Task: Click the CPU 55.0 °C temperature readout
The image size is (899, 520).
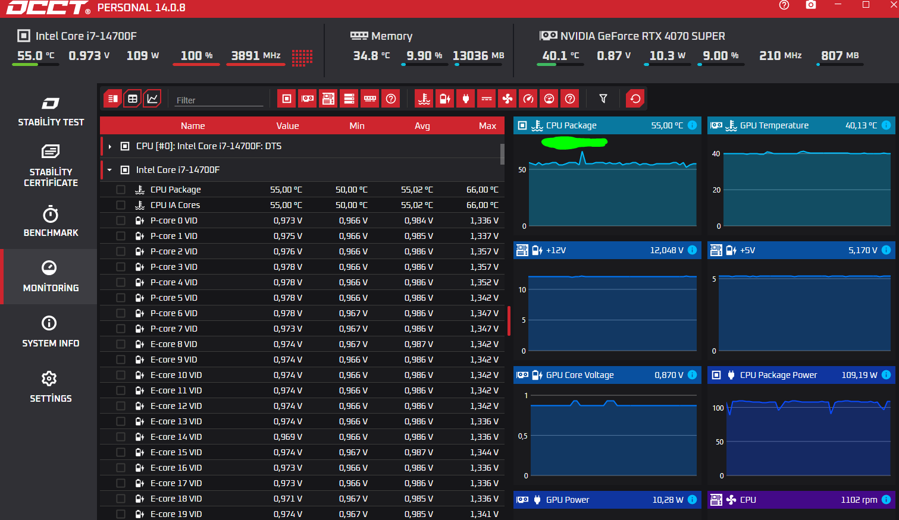Action: (x=36, y=56)
